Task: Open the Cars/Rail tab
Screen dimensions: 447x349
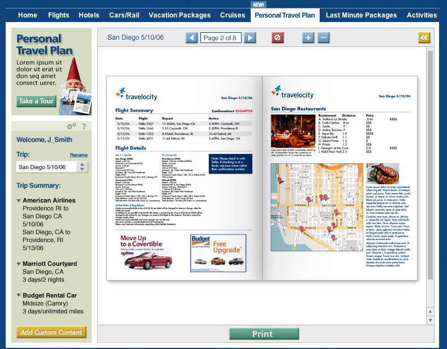Action: [x=124, y=15]
